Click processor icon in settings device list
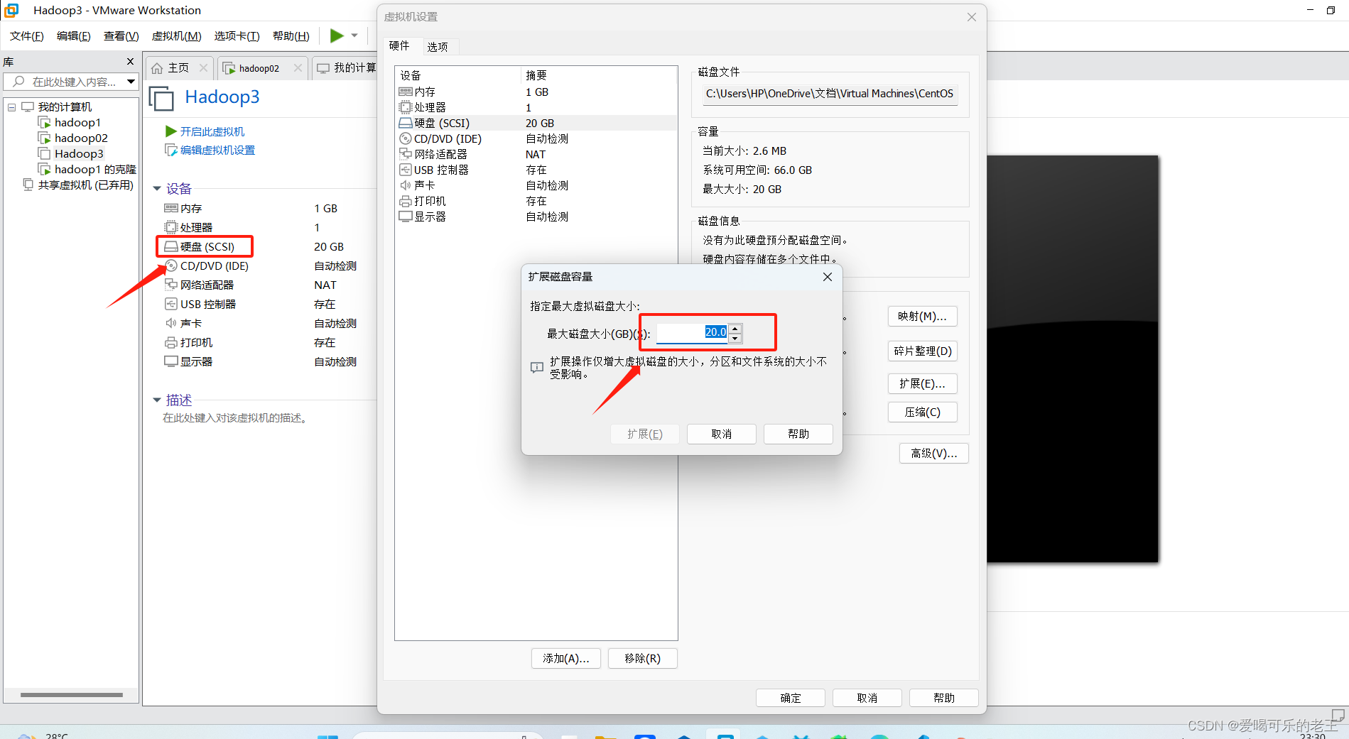Viewport: 1349px width, 739px height. [x=406, y=107]
